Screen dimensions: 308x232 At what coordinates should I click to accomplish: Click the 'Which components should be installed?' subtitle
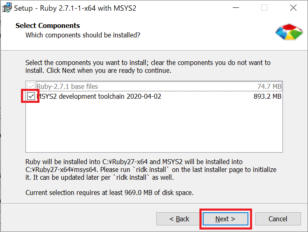click(x=83, y=35)
